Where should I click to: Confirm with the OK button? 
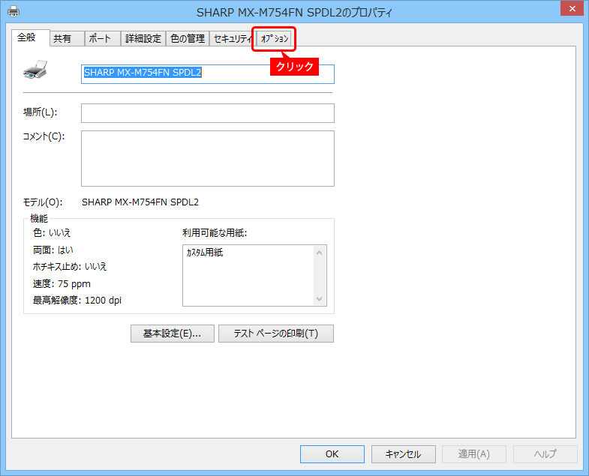(332, 454)
